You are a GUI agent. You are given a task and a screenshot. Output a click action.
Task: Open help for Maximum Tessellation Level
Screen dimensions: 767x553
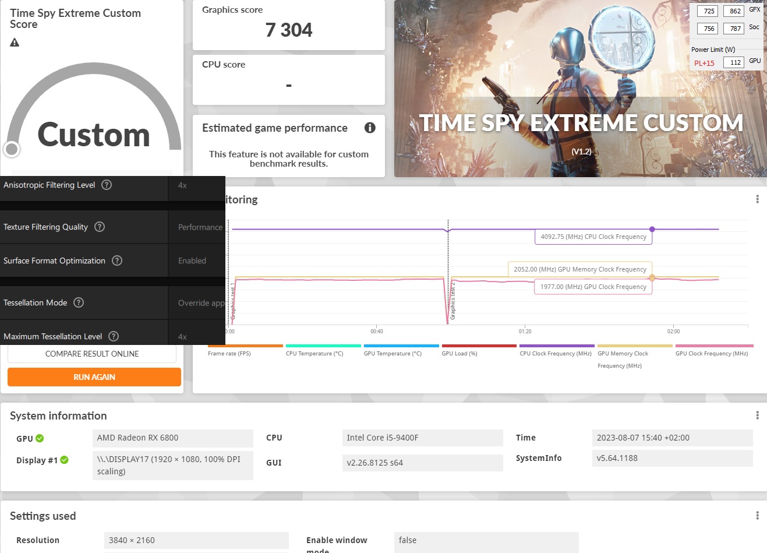tap(114, 336)
